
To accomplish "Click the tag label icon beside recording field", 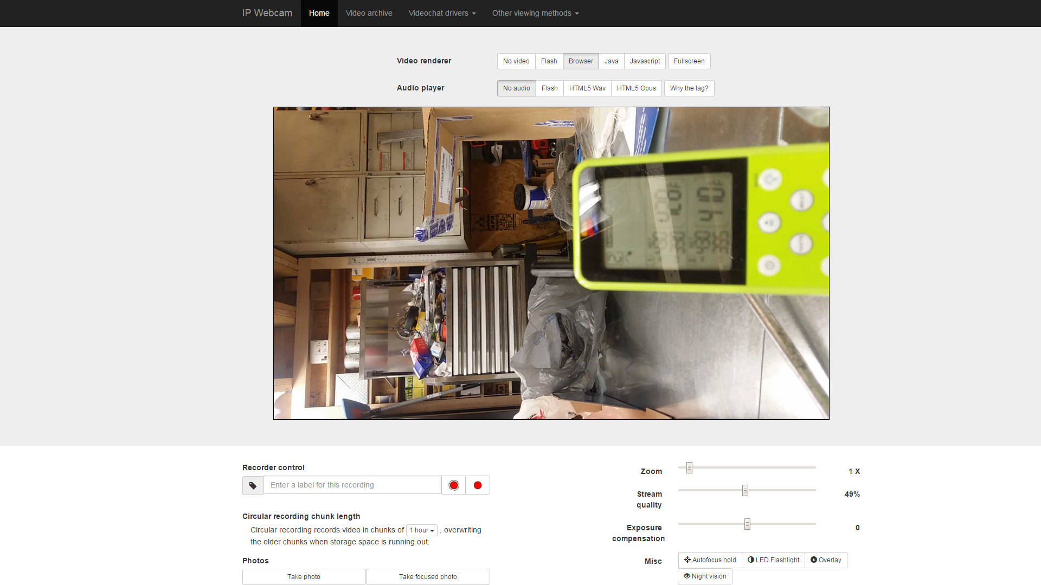I will [253, 485].
